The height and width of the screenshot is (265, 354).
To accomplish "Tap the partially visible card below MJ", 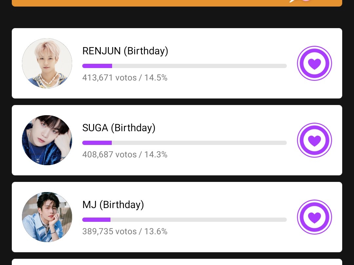I will coord(177,262).
